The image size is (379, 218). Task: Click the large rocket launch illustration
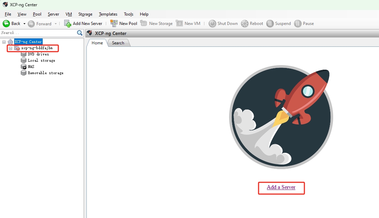(x=281, y=117)
